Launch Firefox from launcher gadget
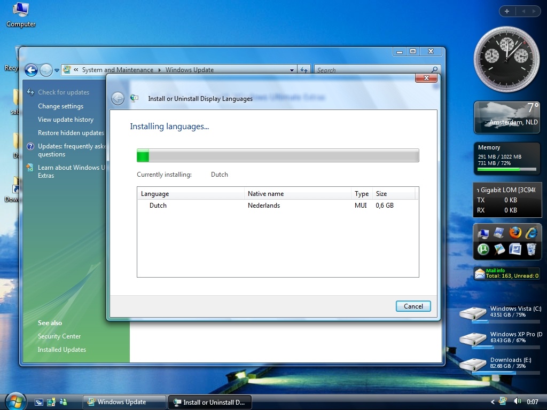This screenshot has width=547, height=410. pyautogui.click(x=515, y=233)
